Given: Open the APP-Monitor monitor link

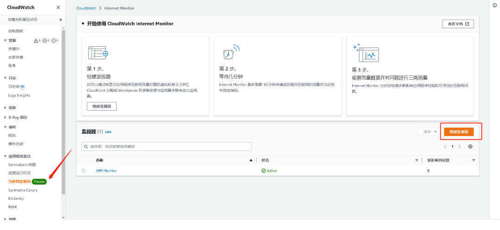Looking at the screenshot, I should (106, 171).
